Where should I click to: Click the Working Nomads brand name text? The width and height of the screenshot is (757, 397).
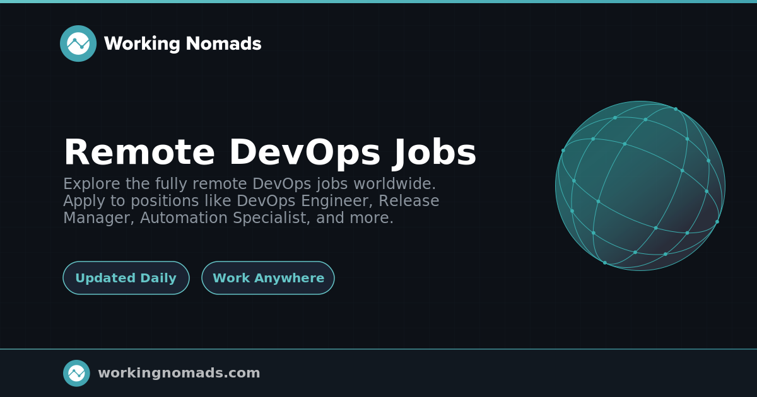(x=182, y=43)
